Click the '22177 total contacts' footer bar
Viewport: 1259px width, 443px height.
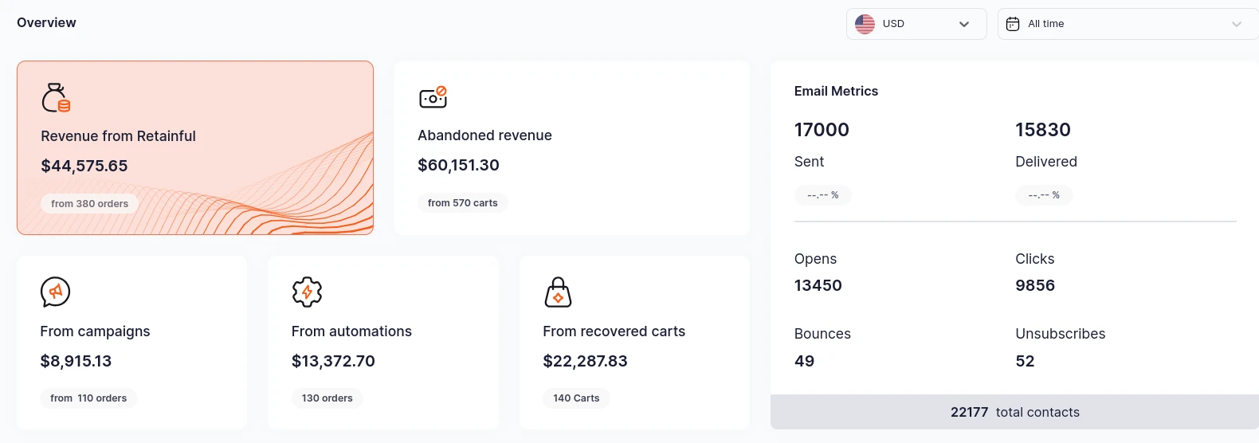point(1014,412)
